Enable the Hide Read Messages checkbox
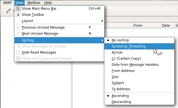 18,52
